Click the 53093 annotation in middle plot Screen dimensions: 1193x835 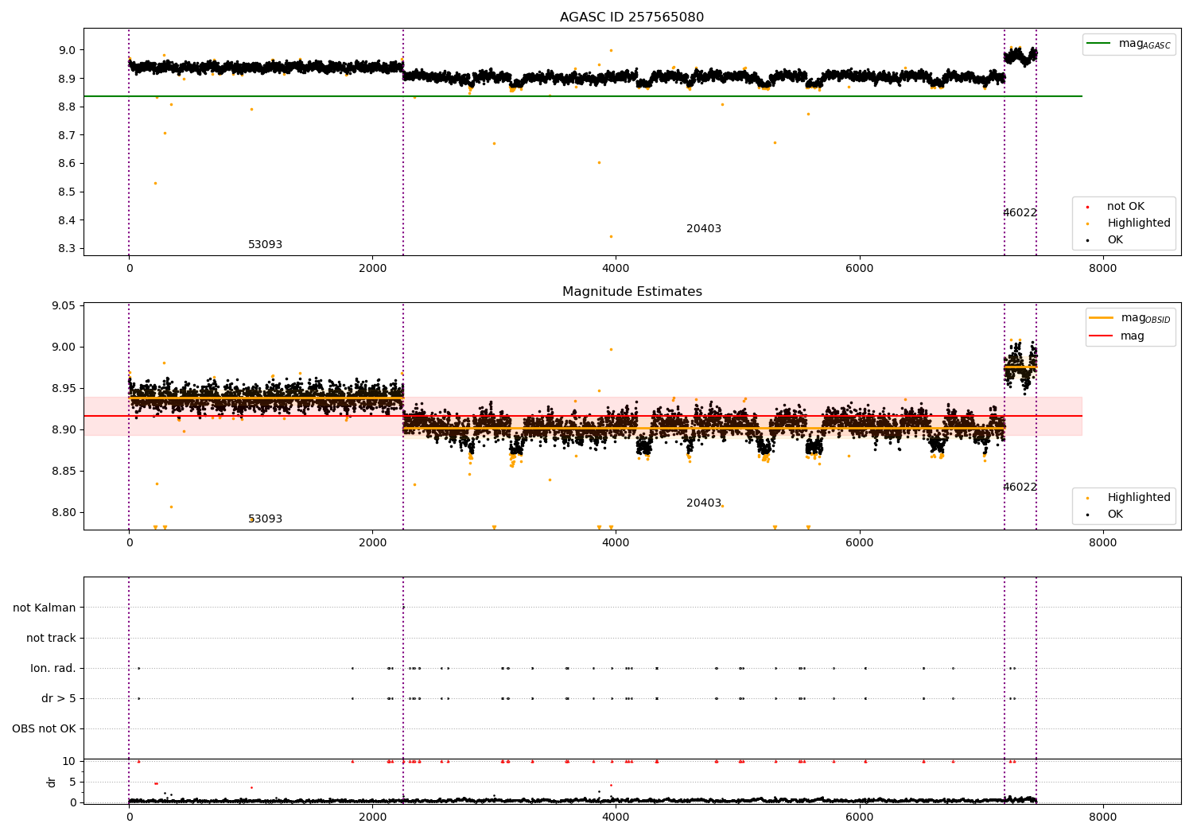click(x=265, y=519)
